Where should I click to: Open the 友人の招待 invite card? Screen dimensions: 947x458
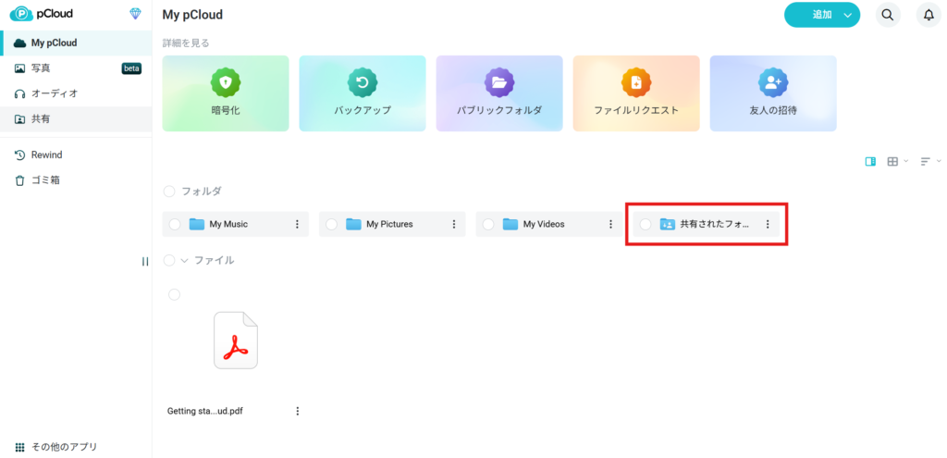pos(773,93)
